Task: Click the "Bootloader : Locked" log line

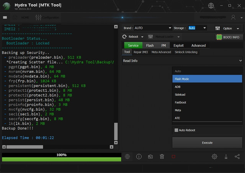Action: 28,43
